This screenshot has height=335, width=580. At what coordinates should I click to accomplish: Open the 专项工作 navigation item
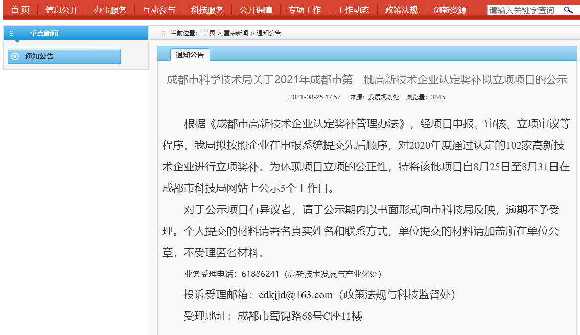pos(304,10)
